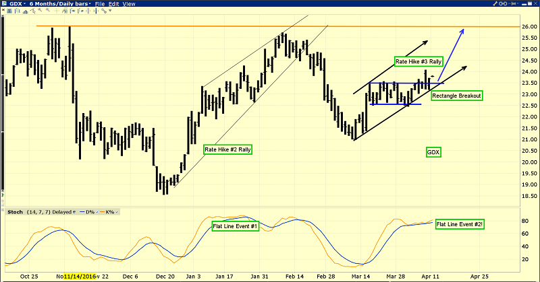Click the highlighted 11/14/2016 date marker
Viewport: 540px width, 282px height.
80,276
